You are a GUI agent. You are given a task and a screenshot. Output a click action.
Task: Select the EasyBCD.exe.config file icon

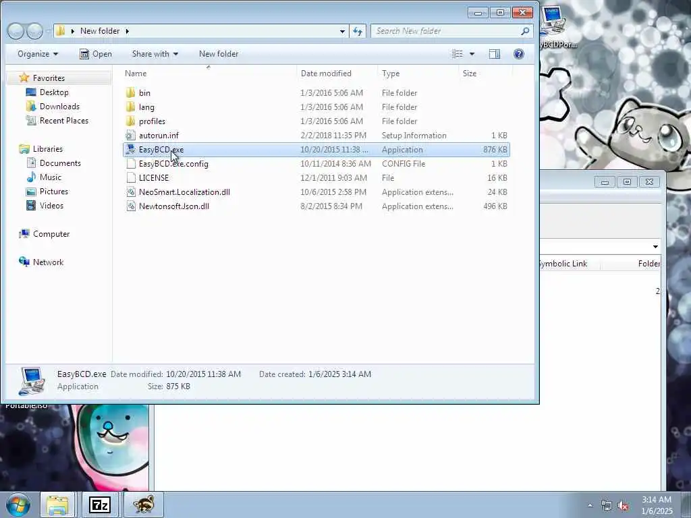point(130,164)
